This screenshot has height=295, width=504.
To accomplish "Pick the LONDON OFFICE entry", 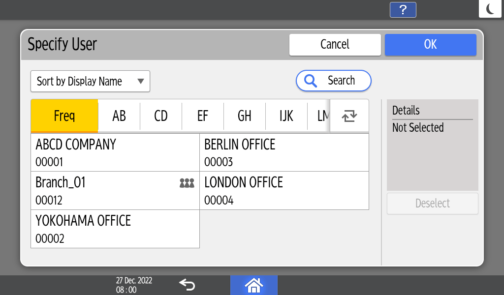I will [x=284, y=191].
